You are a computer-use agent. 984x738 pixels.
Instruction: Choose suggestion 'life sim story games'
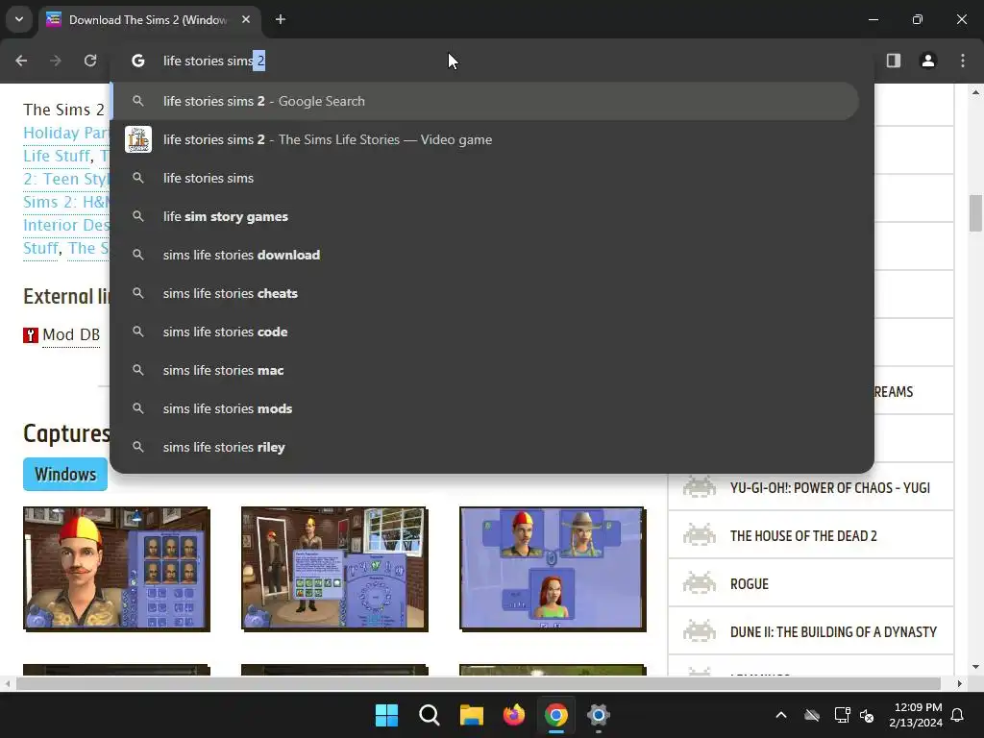tap(484, 216)
